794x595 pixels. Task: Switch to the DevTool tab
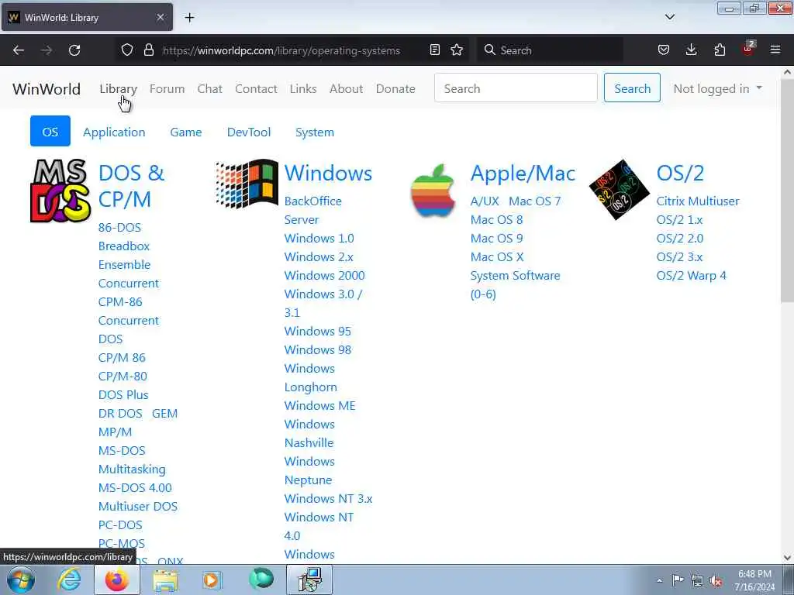pyautogui.click(x=249, y=132)
